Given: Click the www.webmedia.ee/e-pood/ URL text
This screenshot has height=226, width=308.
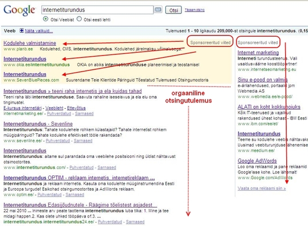Looking at the screenshot, I should [x=265, y=97].
